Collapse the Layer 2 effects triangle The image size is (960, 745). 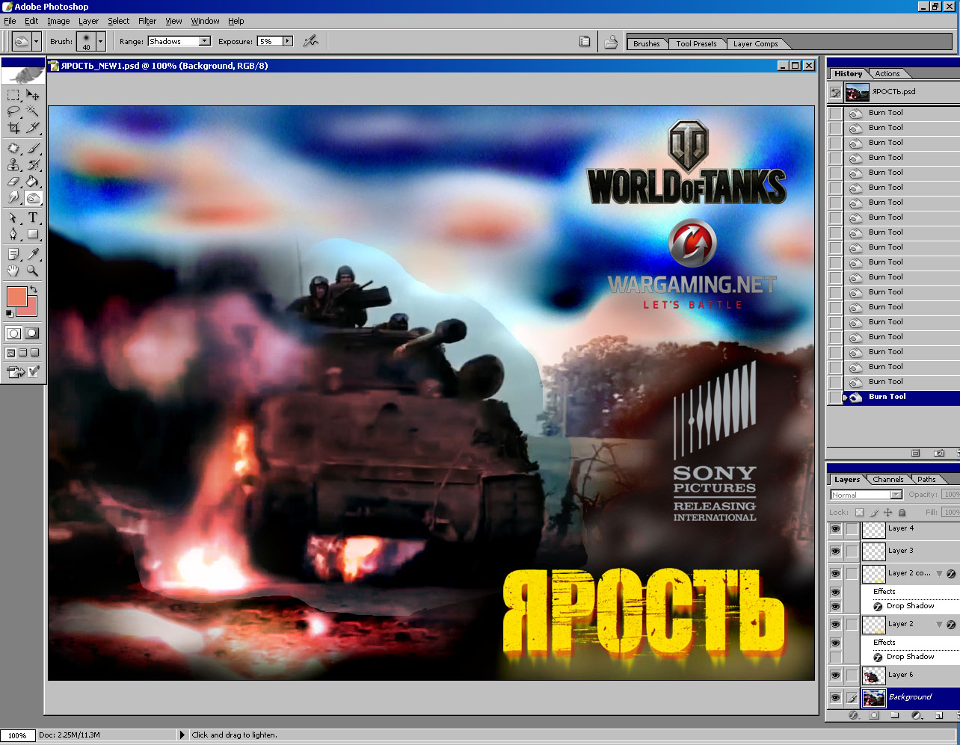(x=939, y=625)
